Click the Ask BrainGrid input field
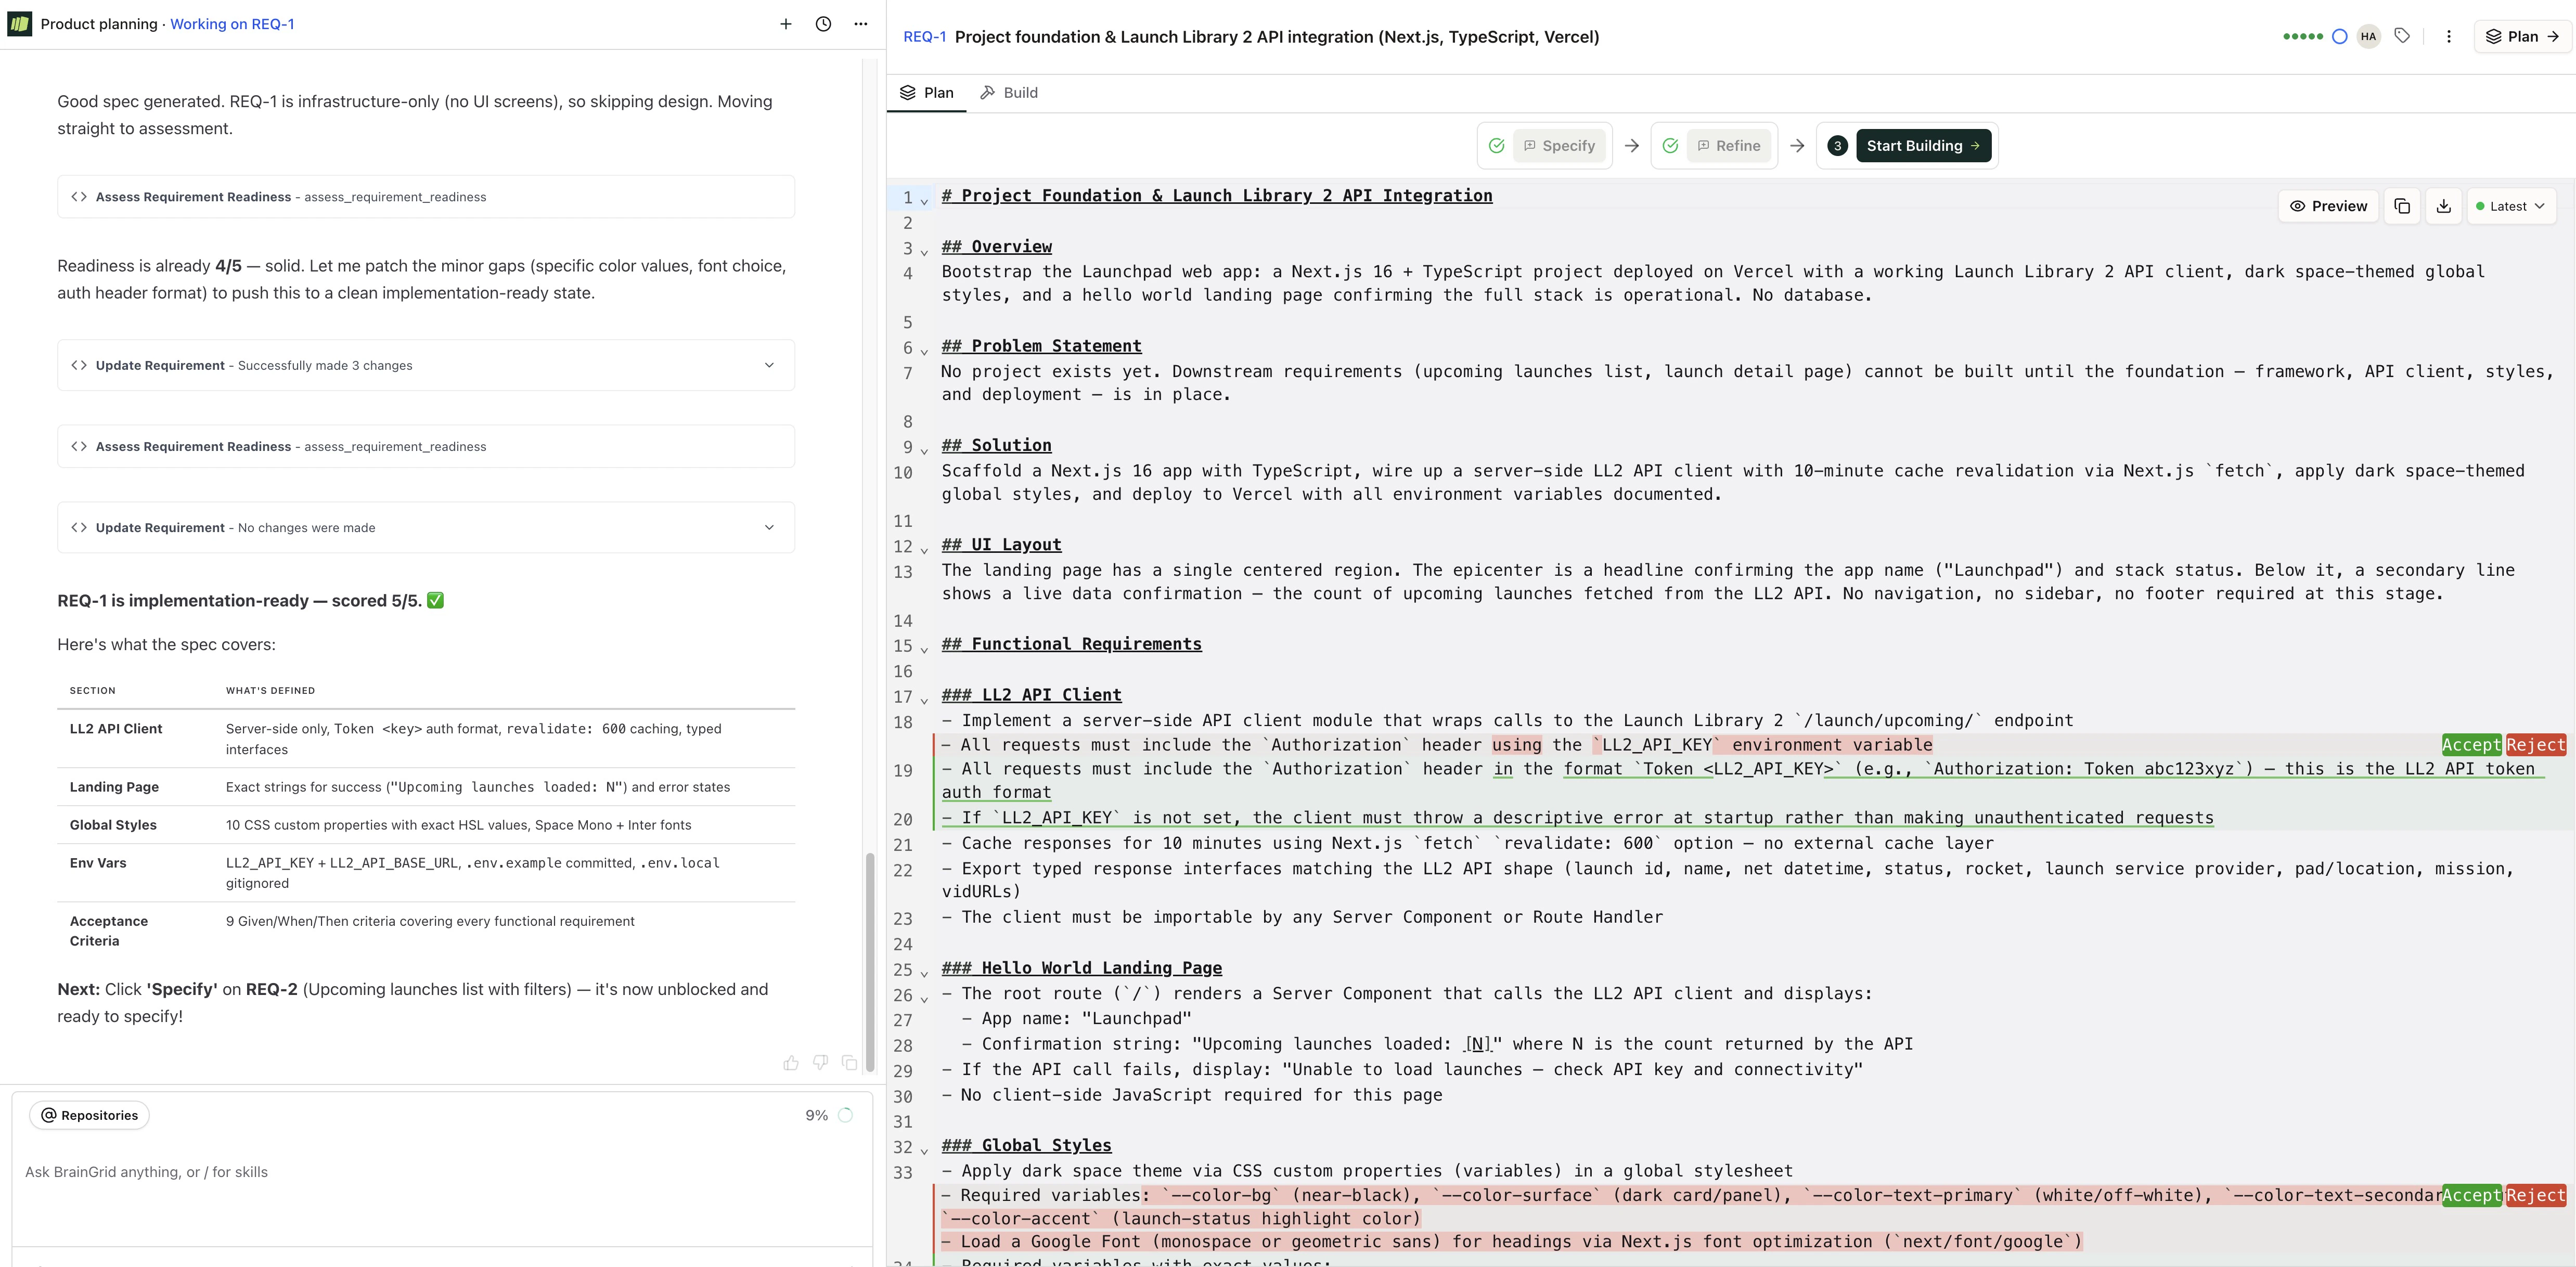2576x1267 pixels. [400, 1172]
